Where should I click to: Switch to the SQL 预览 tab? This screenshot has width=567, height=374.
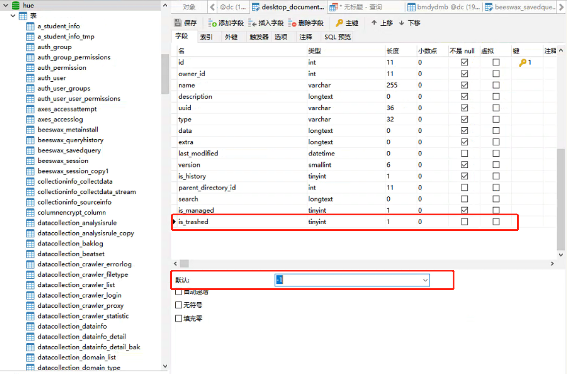click(337, 37)
